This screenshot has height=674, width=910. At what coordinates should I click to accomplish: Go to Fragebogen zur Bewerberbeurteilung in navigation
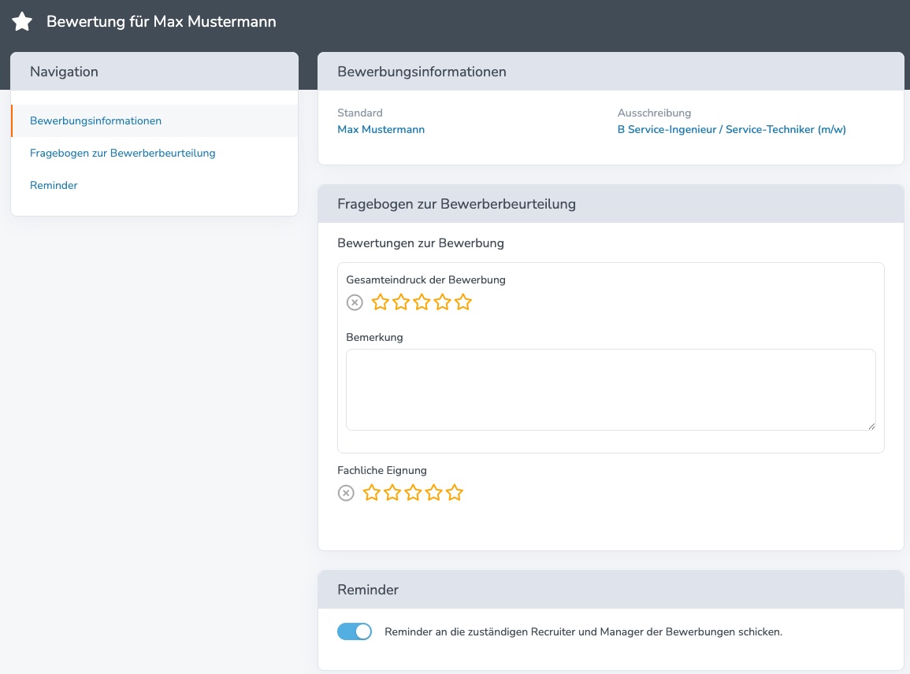pyautogui.click(x=122, y=154)
